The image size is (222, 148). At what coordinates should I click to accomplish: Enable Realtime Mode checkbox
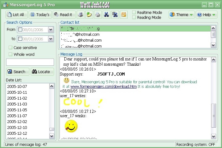point(134,12)
